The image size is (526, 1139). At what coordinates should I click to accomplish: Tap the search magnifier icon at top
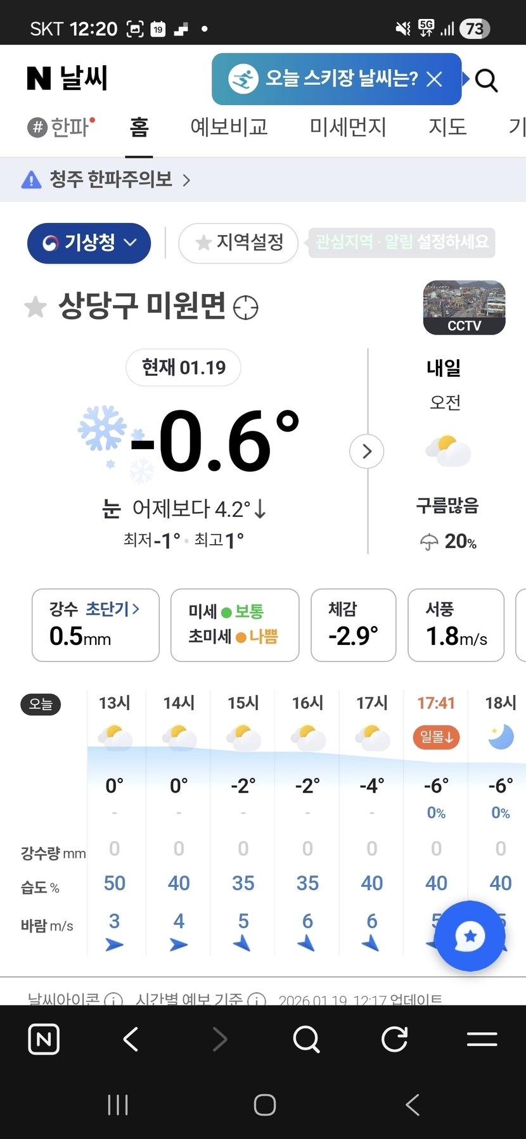tap(486, 80)
